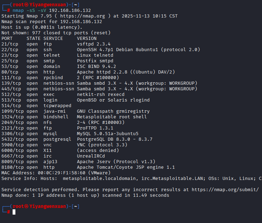Click the MySQL 5.0.51a-3ubuntu5 version text
The height and width of the screenshot is (223, 262).
pyautogui.click(x=107, y=134)
